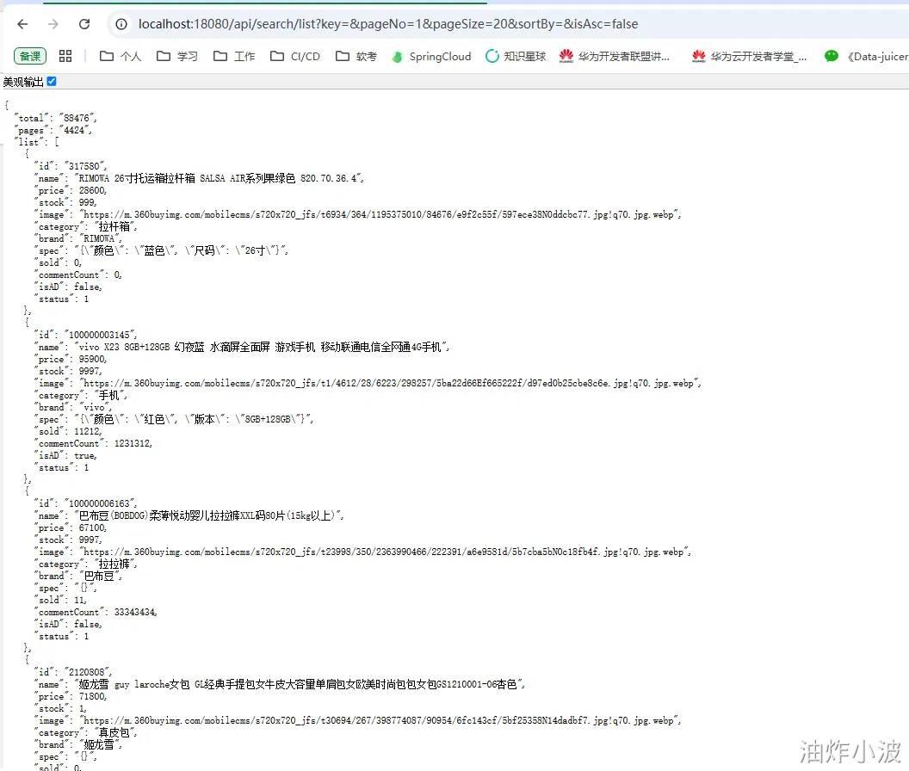The height and width of the screenshot is (771, 909).
Task: Open the 个人 bookmark folder
Action: (121, 56)
